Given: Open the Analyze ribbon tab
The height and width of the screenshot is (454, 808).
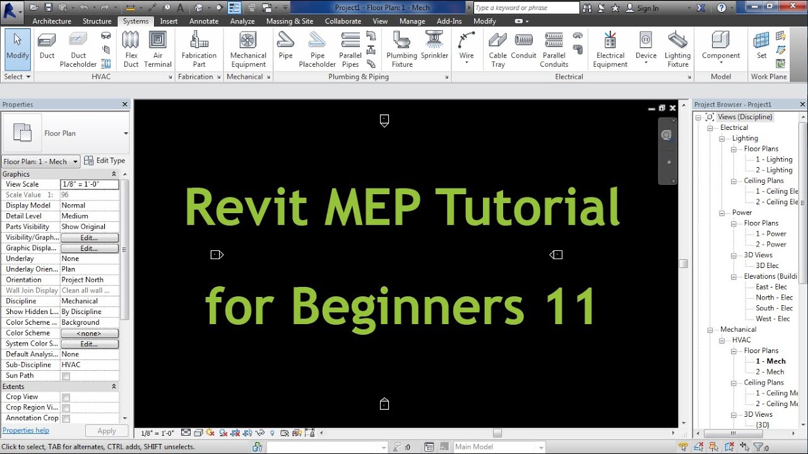Looking at the screenshot, I should click(x=242, y=21).
